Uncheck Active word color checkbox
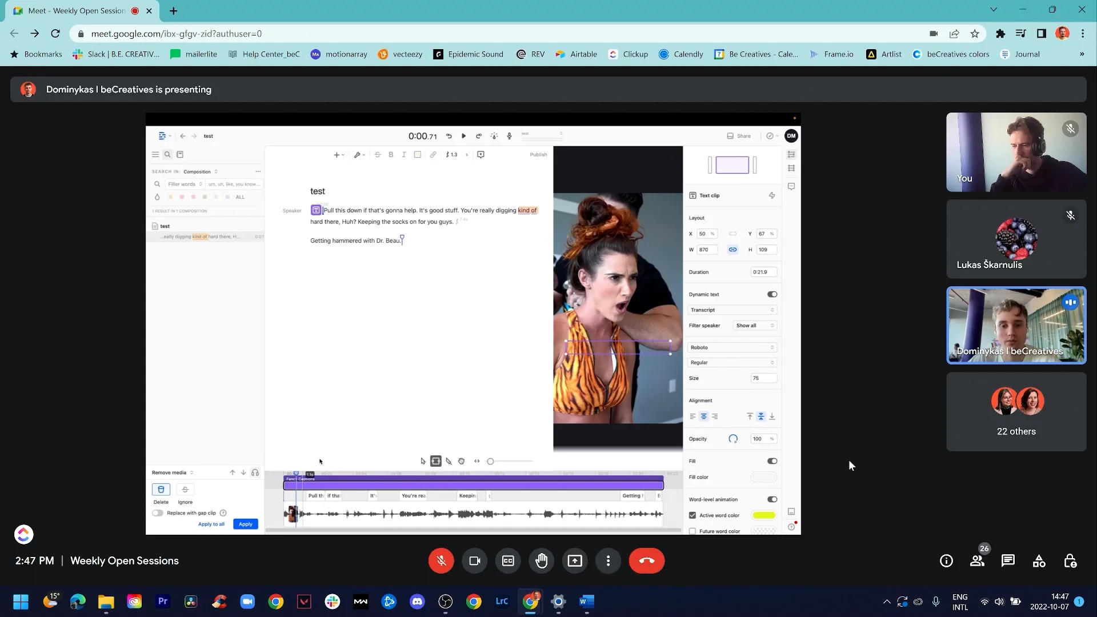Screen dimensions: 1097x617 (692, 515)
